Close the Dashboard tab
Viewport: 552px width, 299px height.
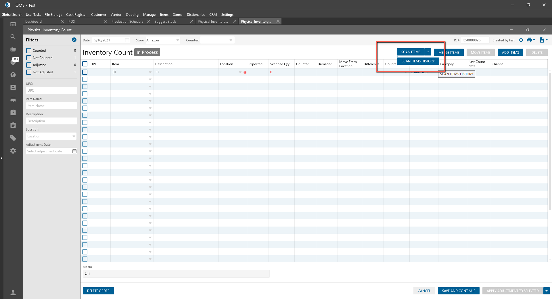point(62,21)
